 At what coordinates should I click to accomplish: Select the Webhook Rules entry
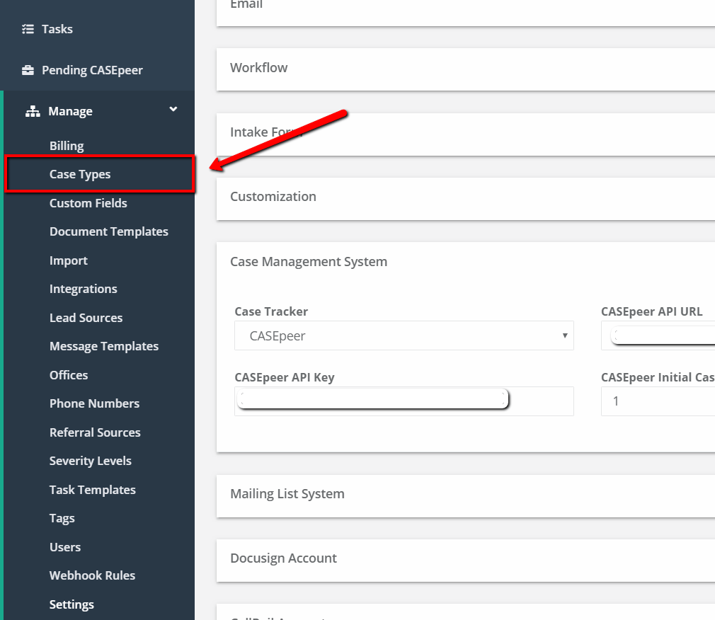coord(92,575)
